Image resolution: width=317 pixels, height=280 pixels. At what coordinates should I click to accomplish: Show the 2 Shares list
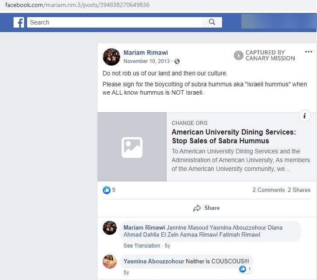coord(299,190)
